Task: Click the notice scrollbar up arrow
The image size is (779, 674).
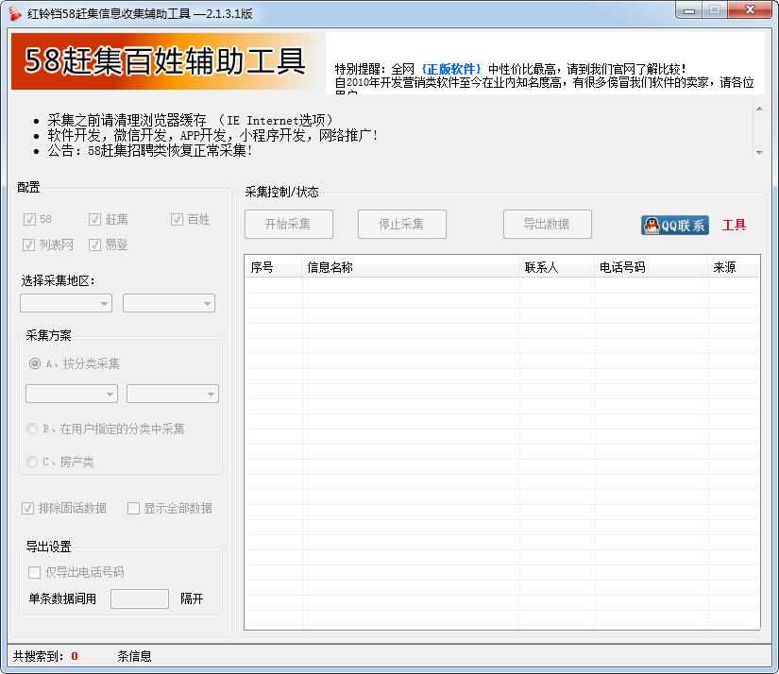Action: point(759,109)
